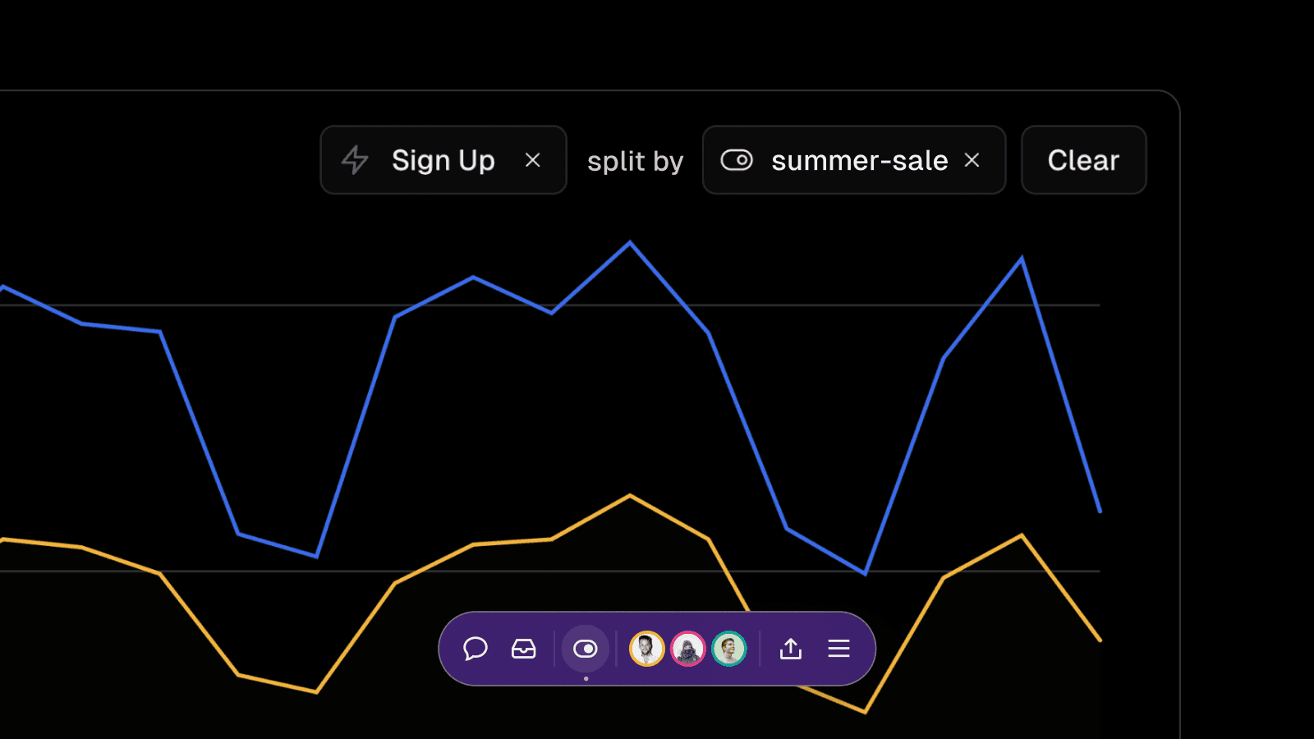The image size is (1314, 739).
Task: Click the orange line's lowest right dip
Action: pos(865,711)
